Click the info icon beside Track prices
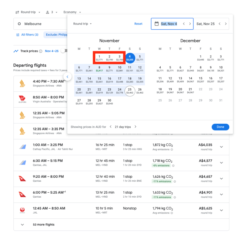240x237 pixels. (41, 51)
